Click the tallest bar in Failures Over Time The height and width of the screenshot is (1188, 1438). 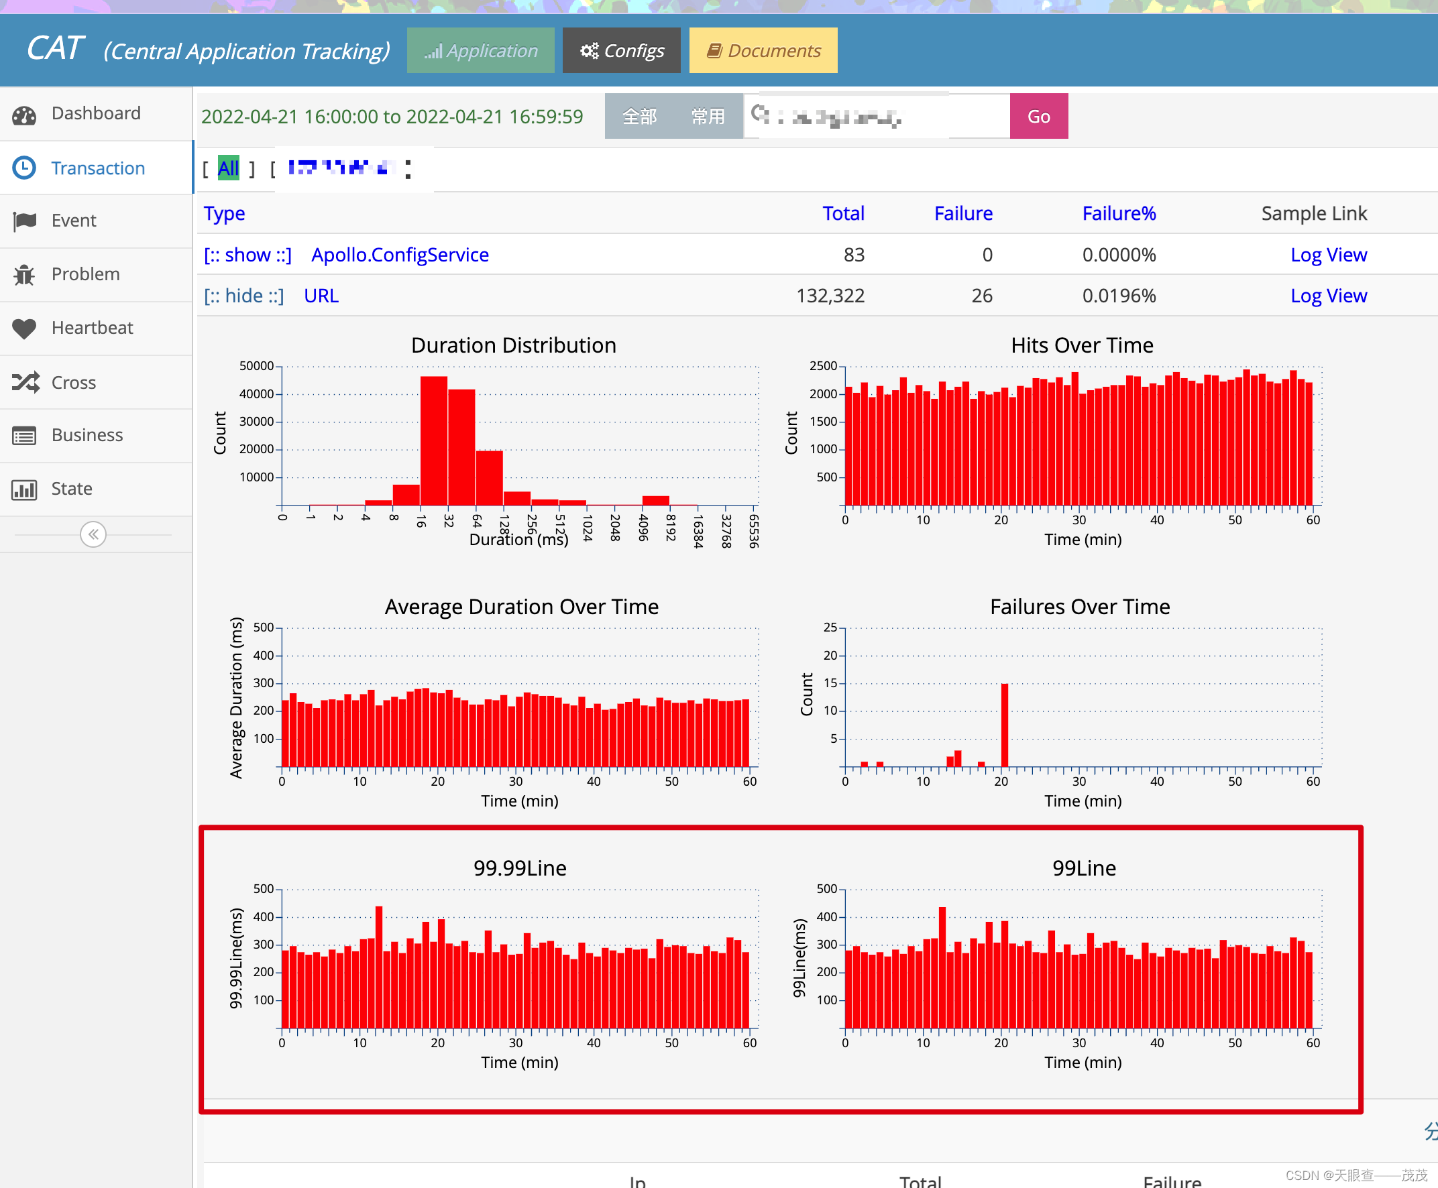pos(1005,725)
